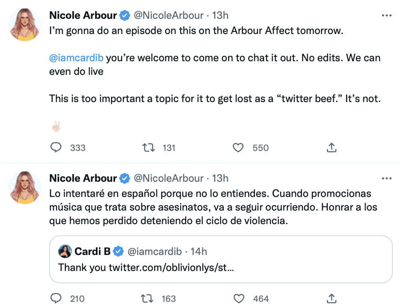Open more options menu on first tweet
The width and height of the screenshot is (400, 305).
click(x=386, y=16)
